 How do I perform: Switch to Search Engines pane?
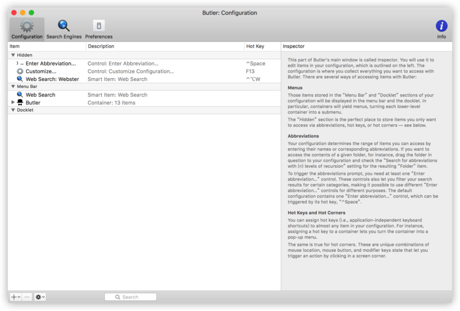[64, 29]
